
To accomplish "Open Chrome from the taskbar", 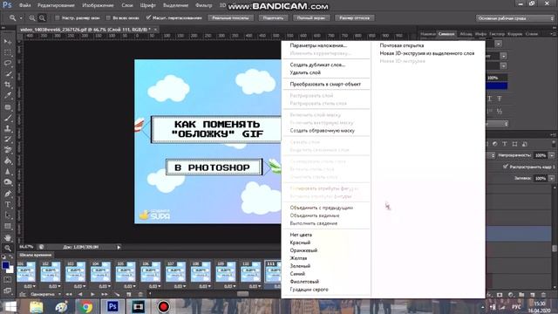I will click(x=86, y=306).
